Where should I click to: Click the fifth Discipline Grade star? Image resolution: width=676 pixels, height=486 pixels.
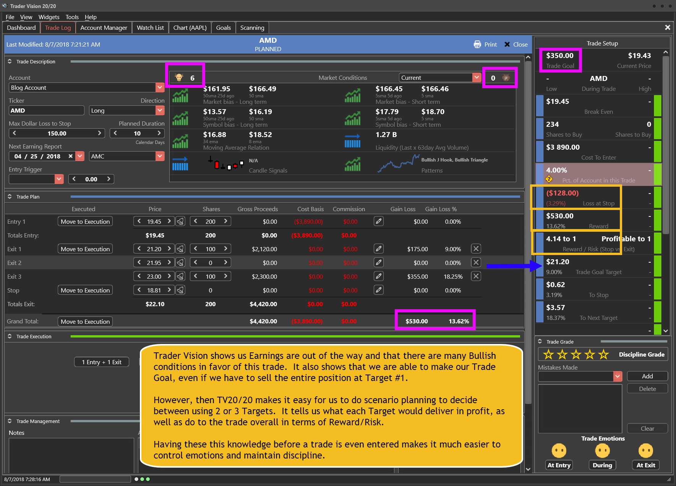coord(603,354)
